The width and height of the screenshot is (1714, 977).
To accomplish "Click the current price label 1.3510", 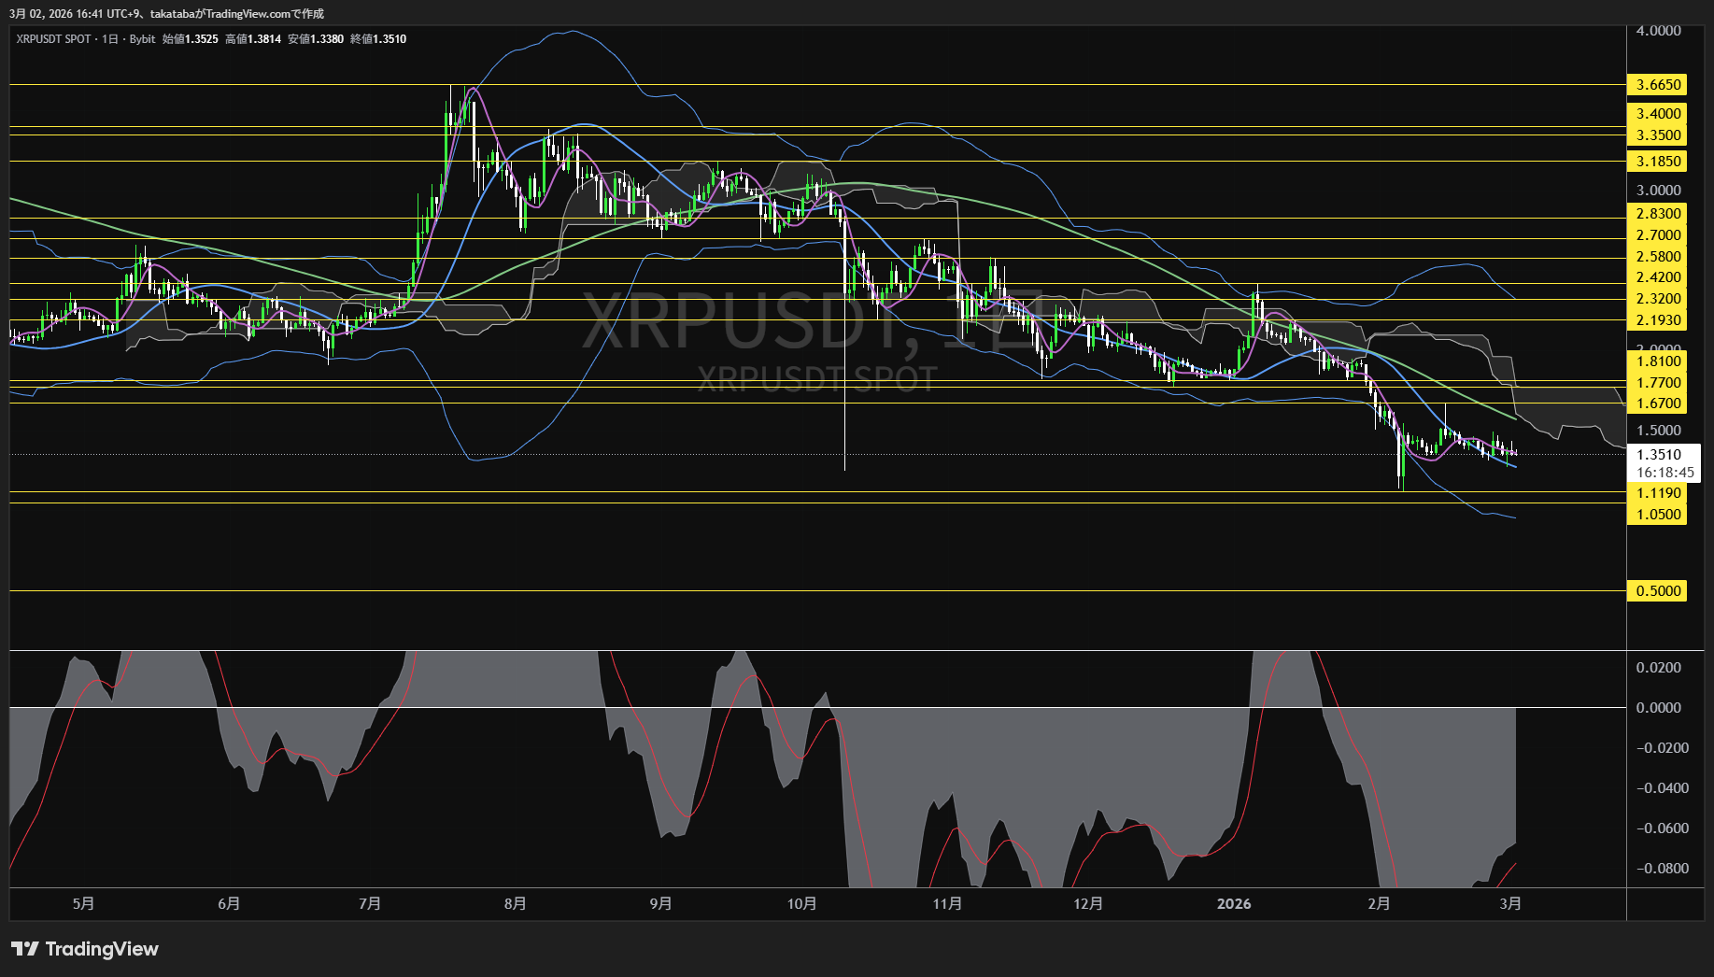I will (1659, 455).
